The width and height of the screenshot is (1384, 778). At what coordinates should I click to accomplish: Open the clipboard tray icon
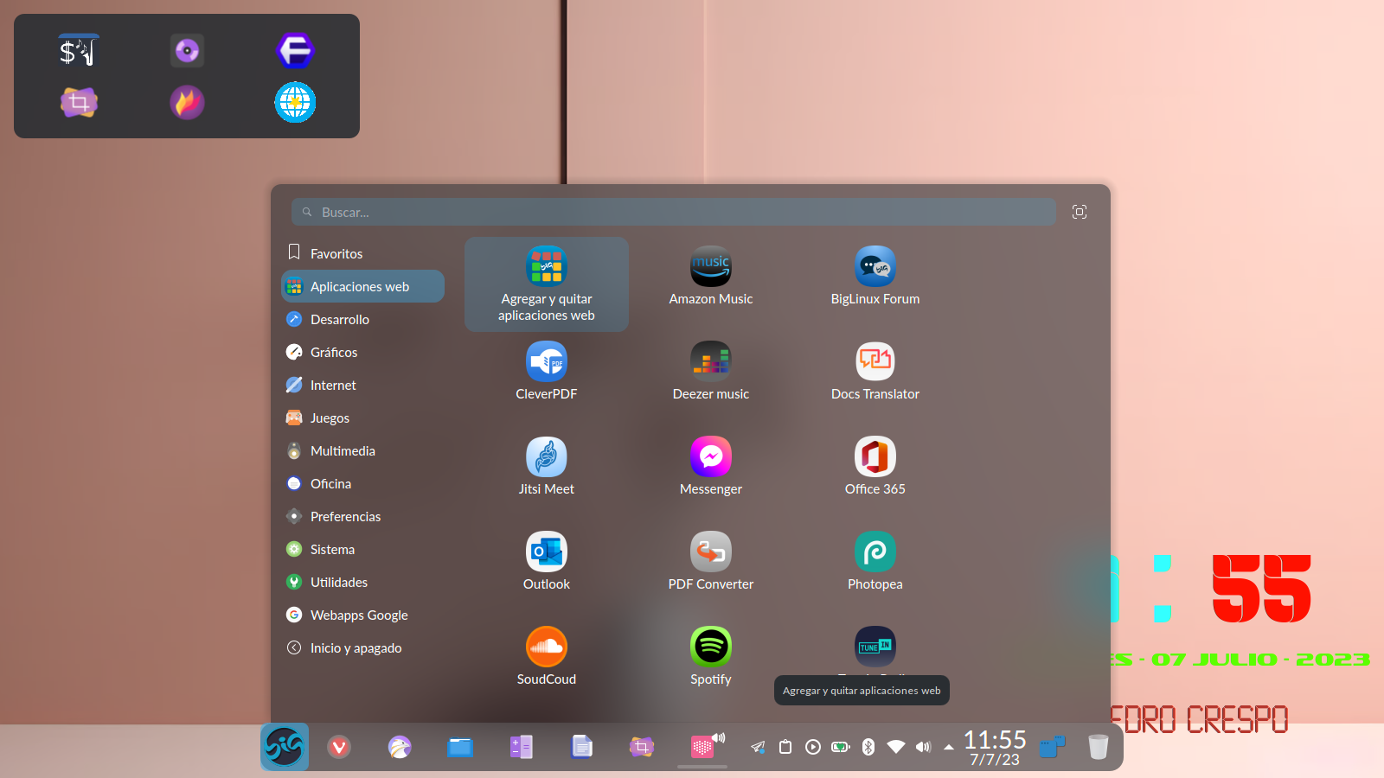coord(785,747)
